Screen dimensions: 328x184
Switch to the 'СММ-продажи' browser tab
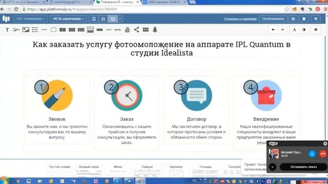[164, 2]
